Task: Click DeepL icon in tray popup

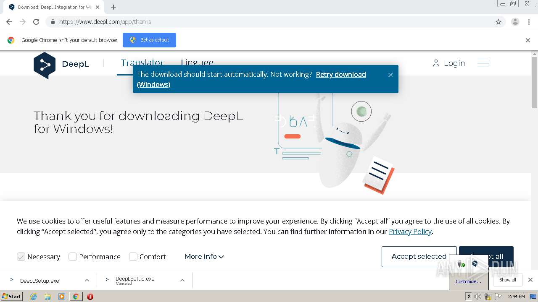Action: pos(475,263)
